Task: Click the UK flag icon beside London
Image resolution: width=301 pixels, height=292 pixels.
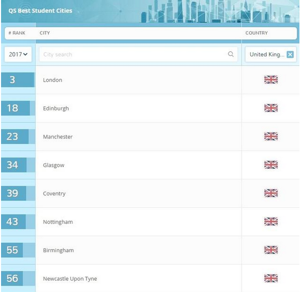Action: [x=271, y=80]
